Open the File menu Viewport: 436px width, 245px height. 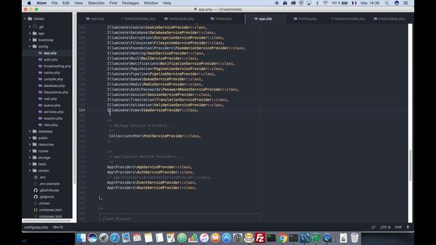click(54, 3)
